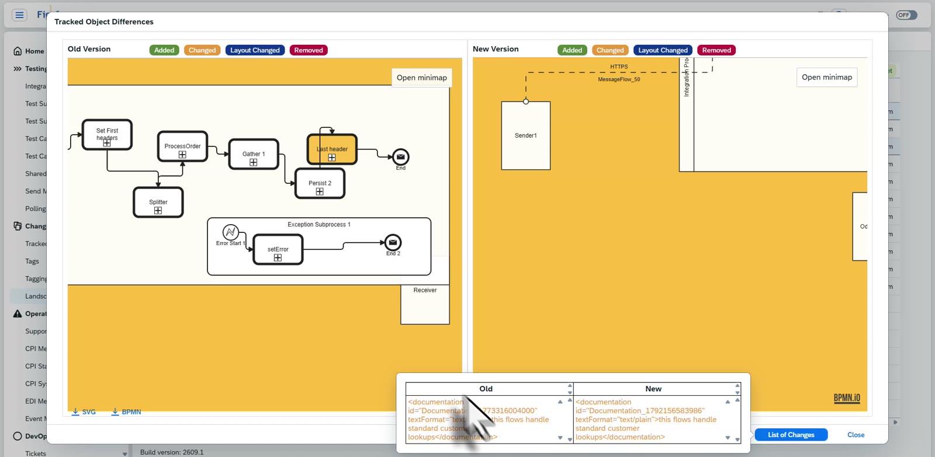Click the Home icon in sidebar
Image resolution: width=935 pixels, height=457 pixels.
click(x=18, y=51)
